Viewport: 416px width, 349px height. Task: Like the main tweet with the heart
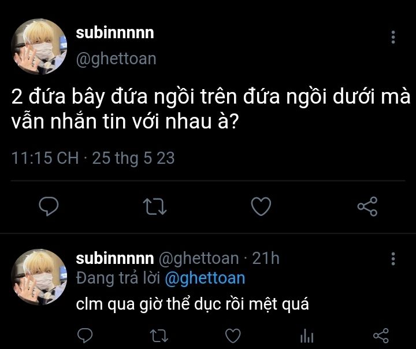(261, 205)
